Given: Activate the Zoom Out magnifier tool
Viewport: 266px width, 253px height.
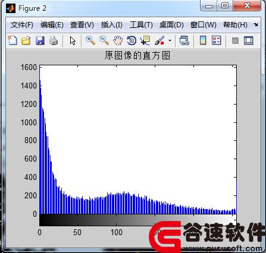Looking at the screenshot, I should (x=104, y=40).
